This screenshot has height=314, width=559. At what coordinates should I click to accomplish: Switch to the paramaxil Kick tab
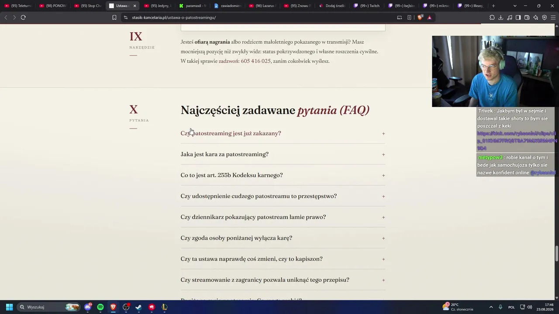coord(193,6)
